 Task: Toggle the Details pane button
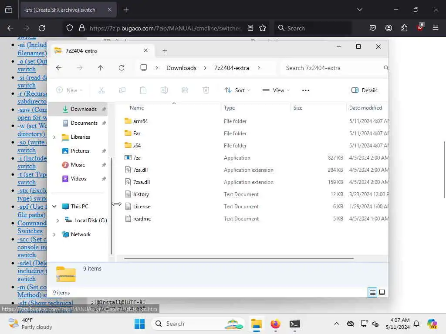pyautogui.click(x=365, y=90)
